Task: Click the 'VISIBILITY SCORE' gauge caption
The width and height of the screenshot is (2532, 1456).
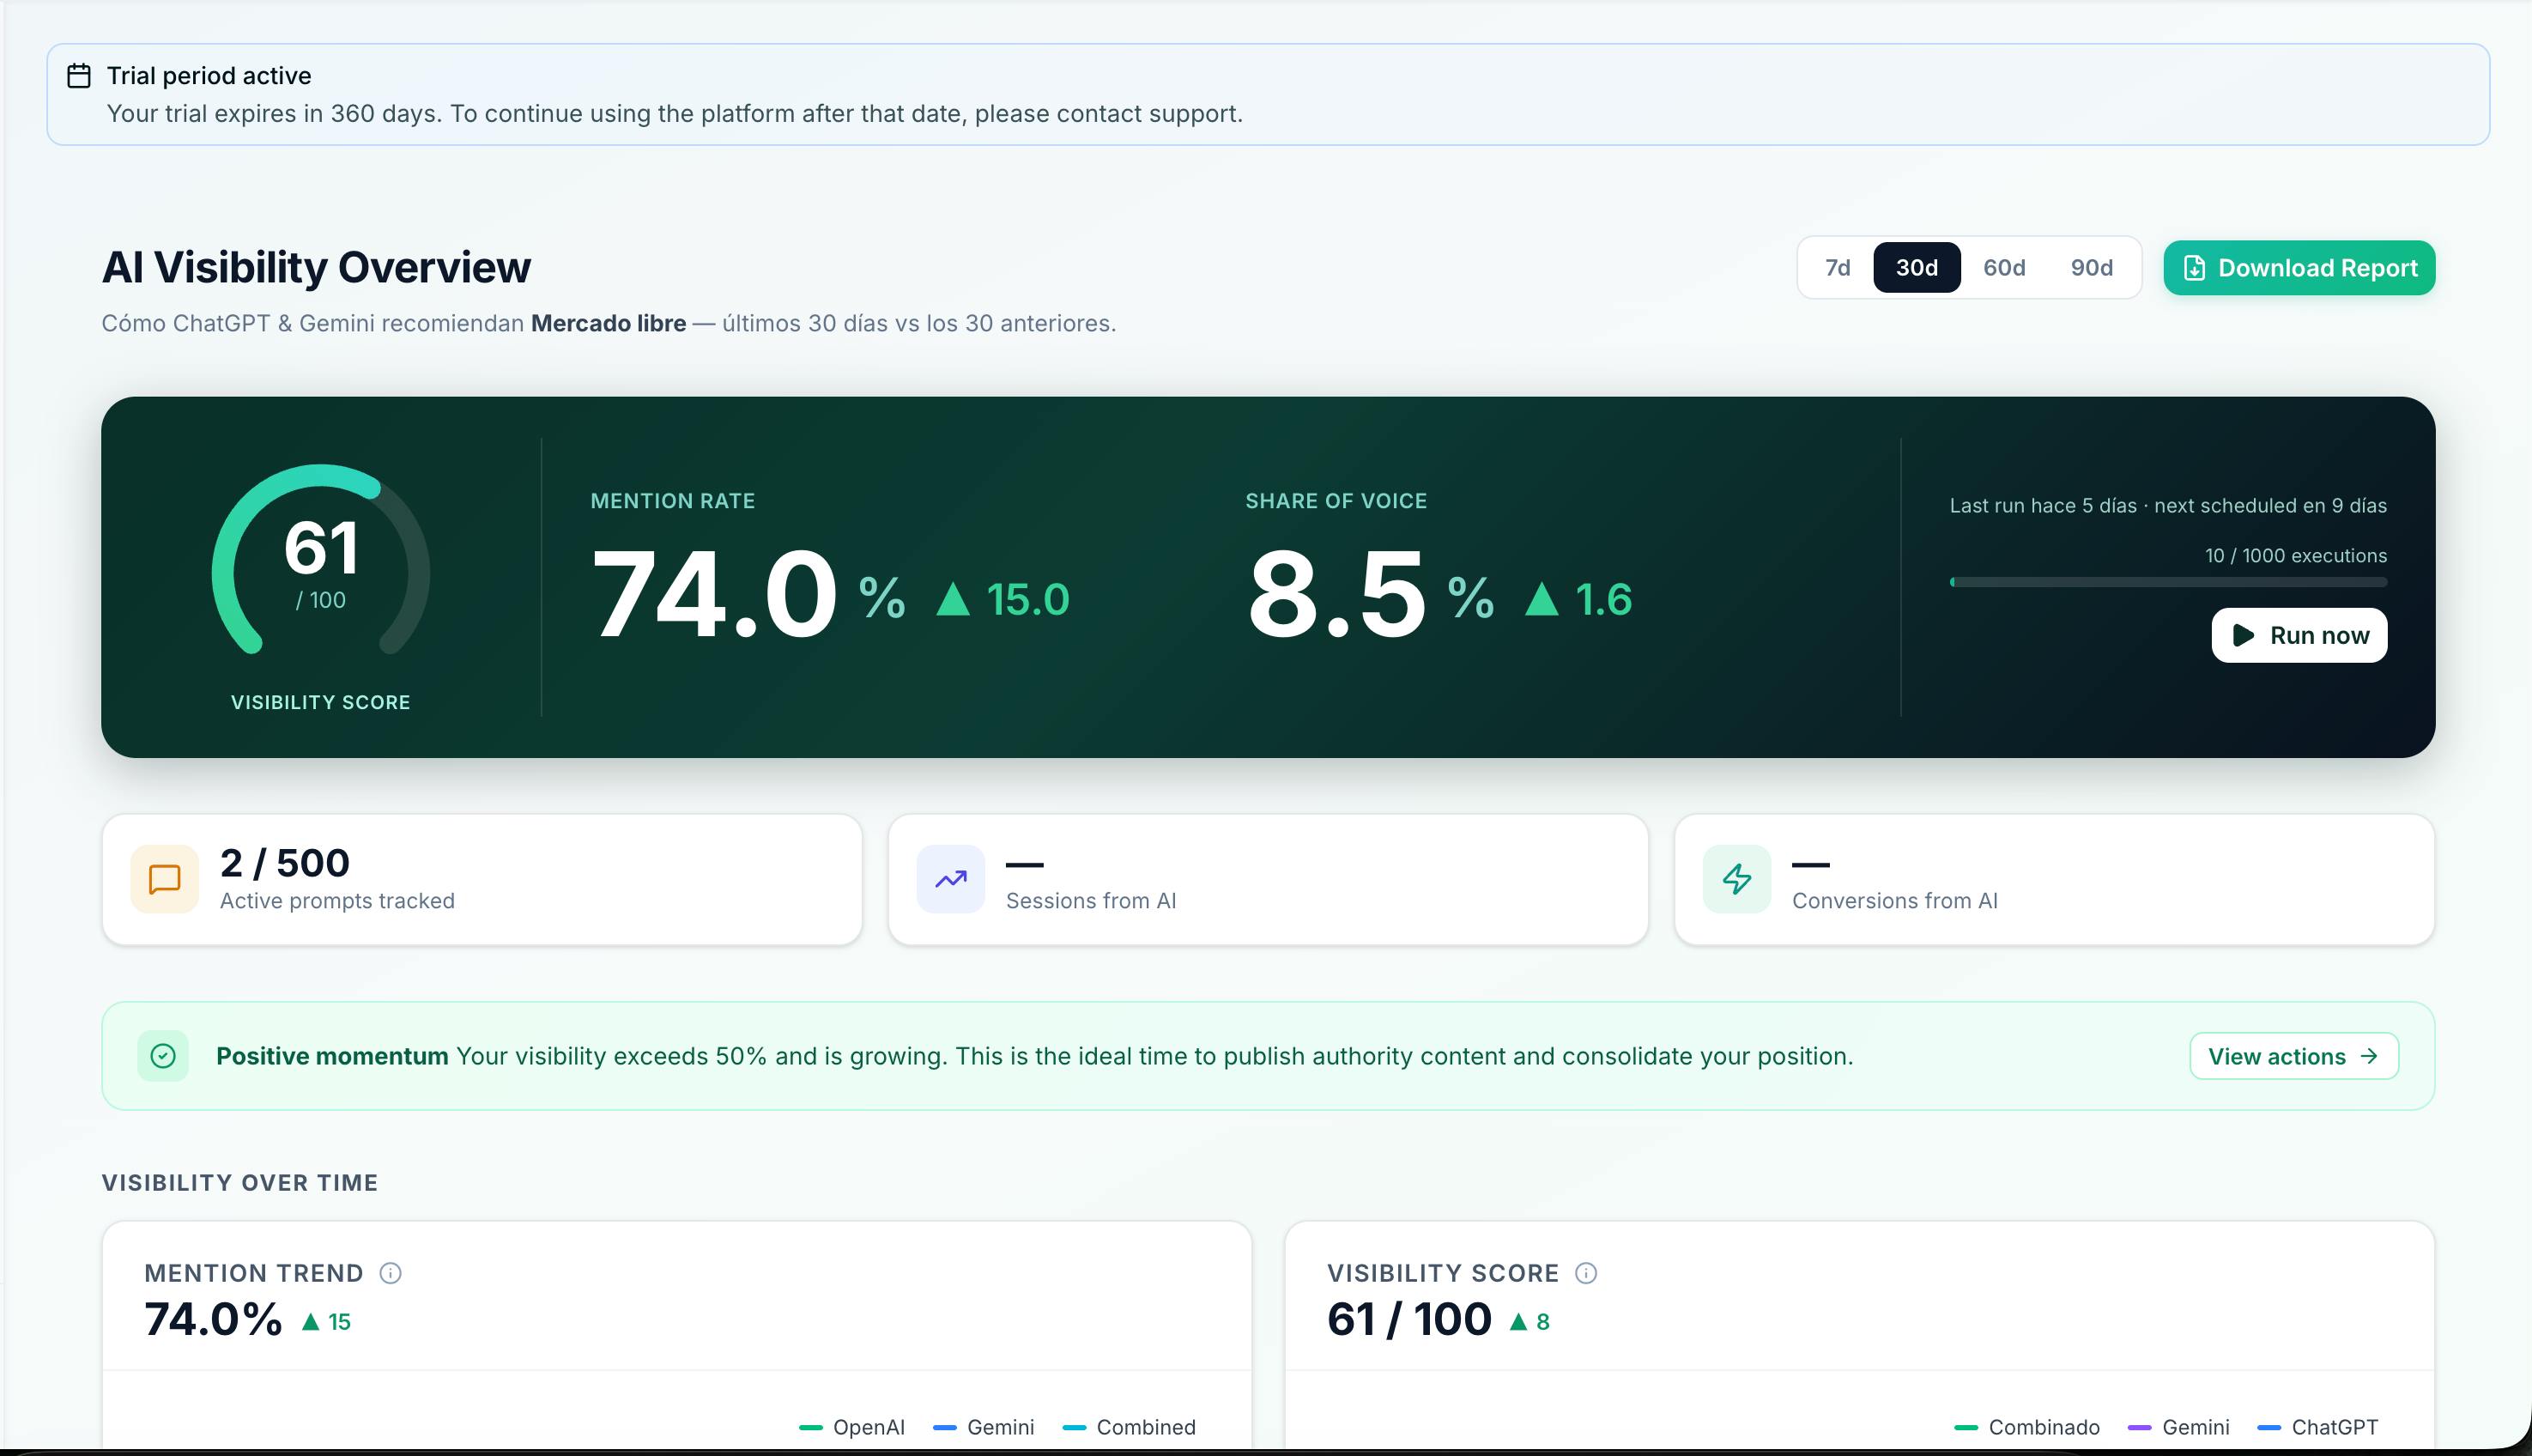Action: pyautogui.click(x=321, y=702)
